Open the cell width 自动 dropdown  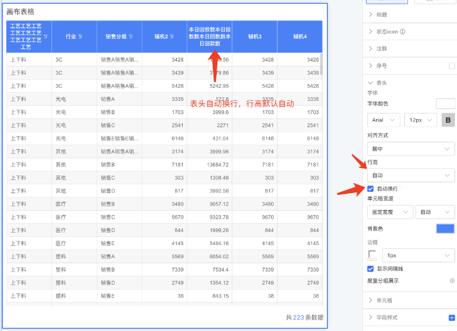point(435,212)
